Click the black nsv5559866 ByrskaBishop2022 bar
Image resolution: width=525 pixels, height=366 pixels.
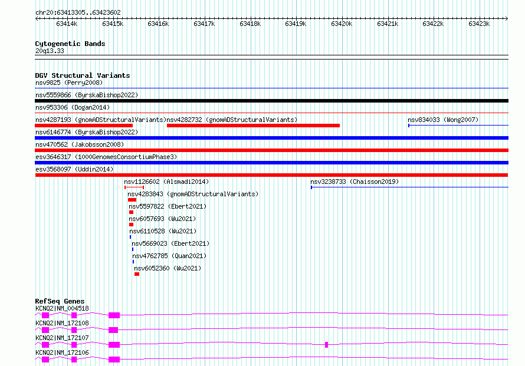[271, 101]
